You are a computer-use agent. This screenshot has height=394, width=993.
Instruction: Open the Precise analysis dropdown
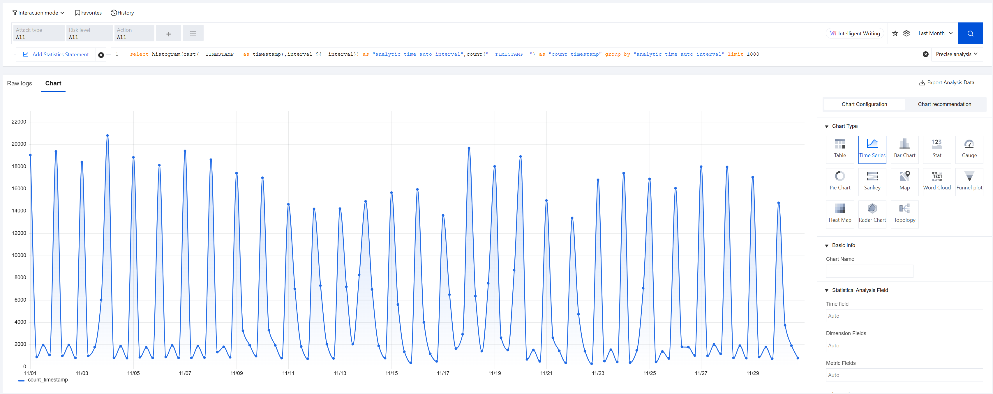tap(956, 54)
